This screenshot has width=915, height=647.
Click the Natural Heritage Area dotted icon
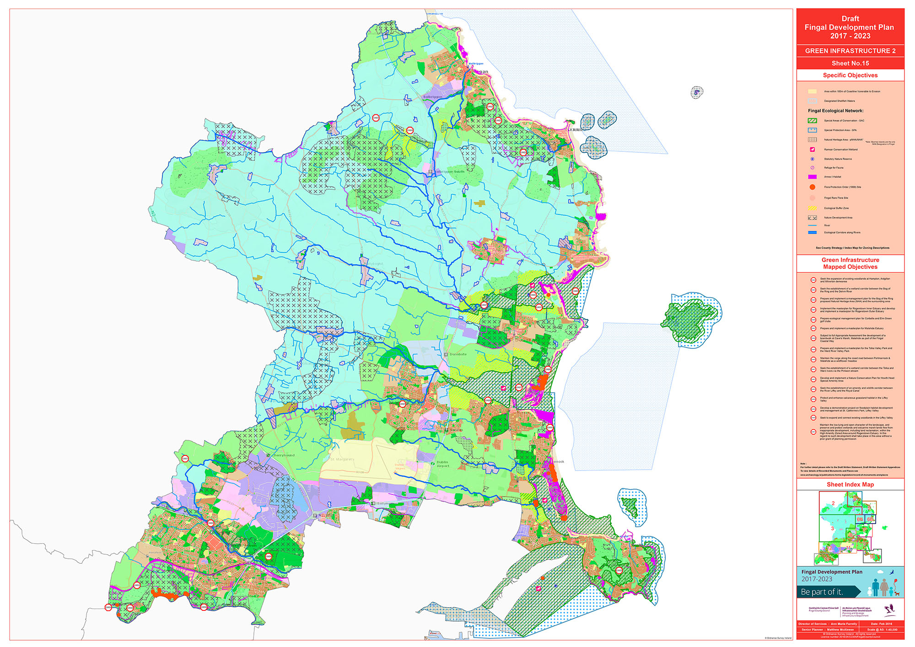(812, 140)
